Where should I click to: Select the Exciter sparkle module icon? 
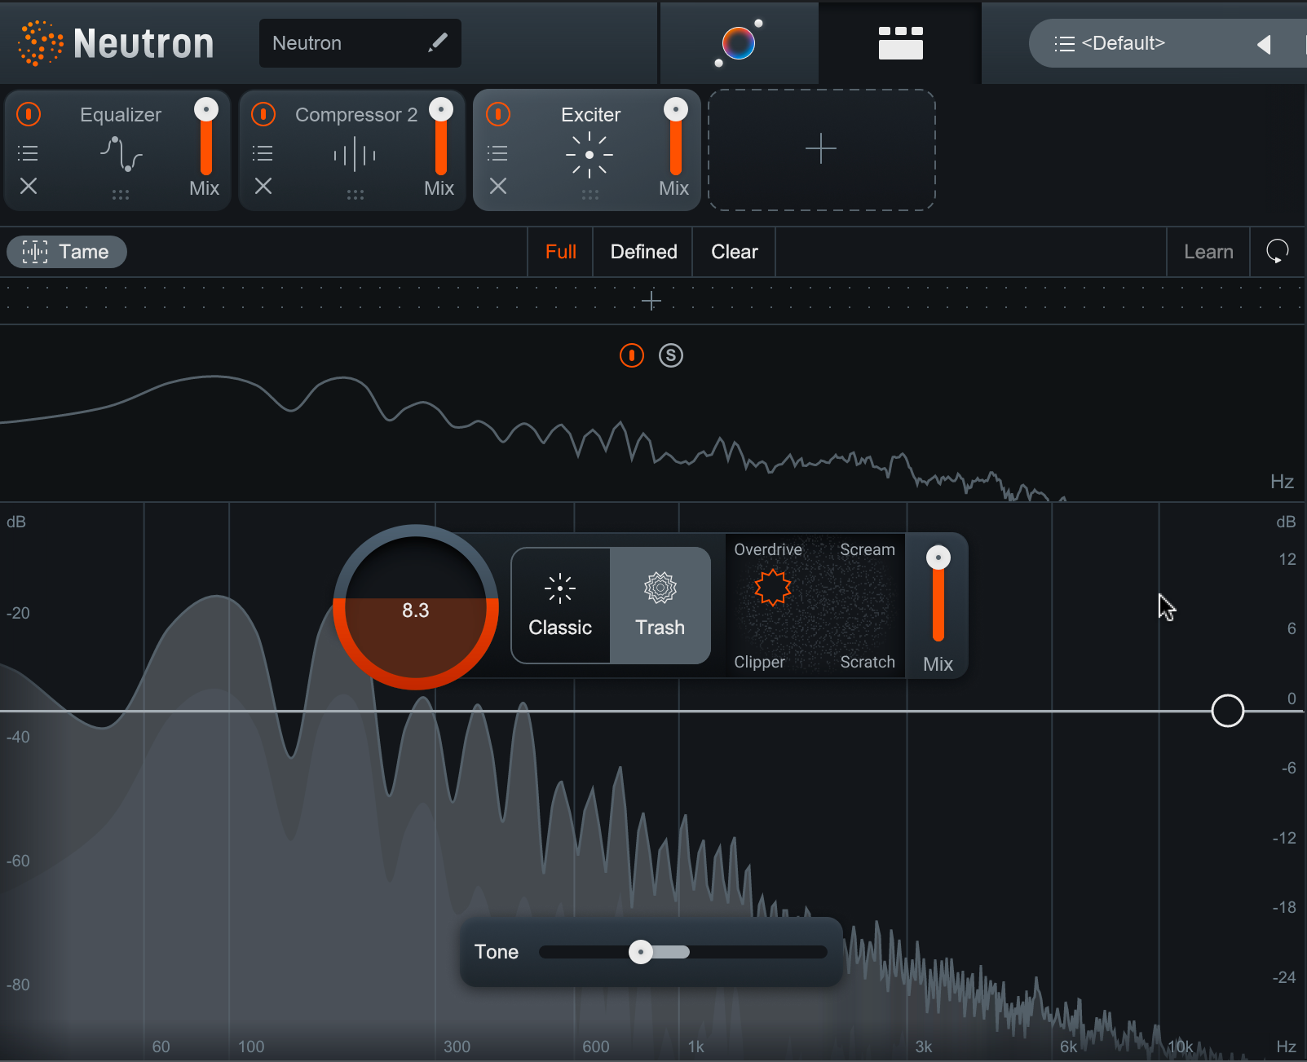(x=589, y=155)
